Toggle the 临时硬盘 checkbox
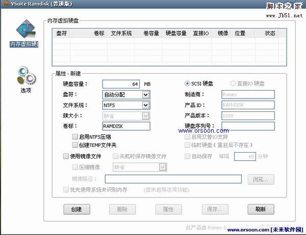 click(187, 145)
